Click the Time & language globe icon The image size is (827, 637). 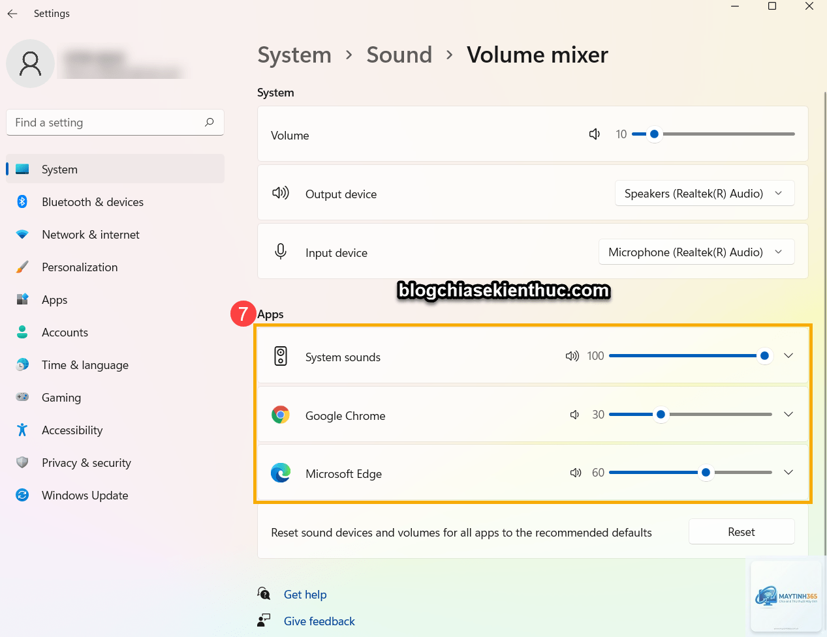coord(22,364)
